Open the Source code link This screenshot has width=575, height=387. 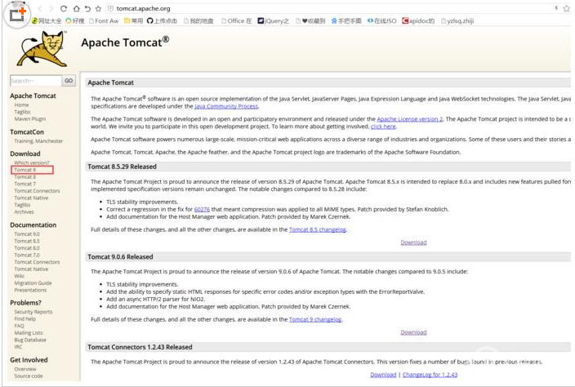pos(29,376)
